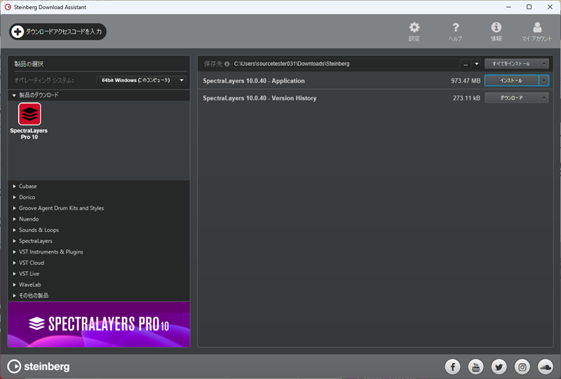
Task: Select SpectraLayers 10.0.40 - Version History text
Action: [x=259, y=98]
